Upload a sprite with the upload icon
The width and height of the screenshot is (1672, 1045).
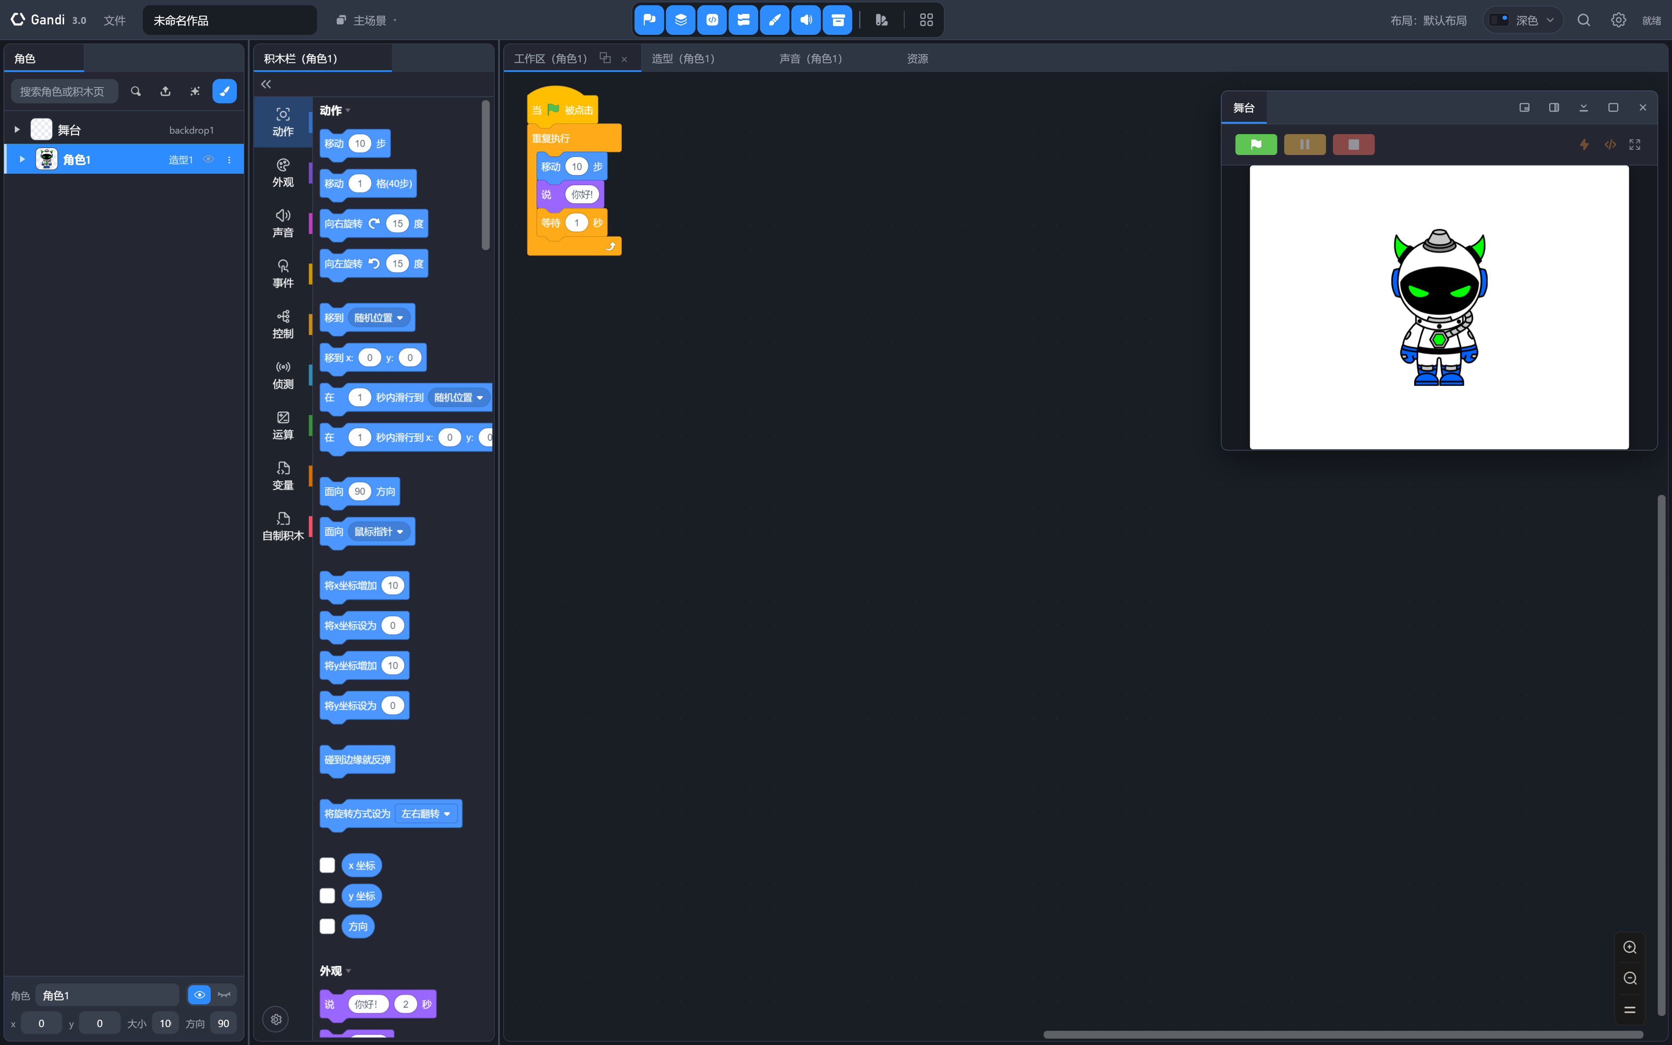pos(165,91)
